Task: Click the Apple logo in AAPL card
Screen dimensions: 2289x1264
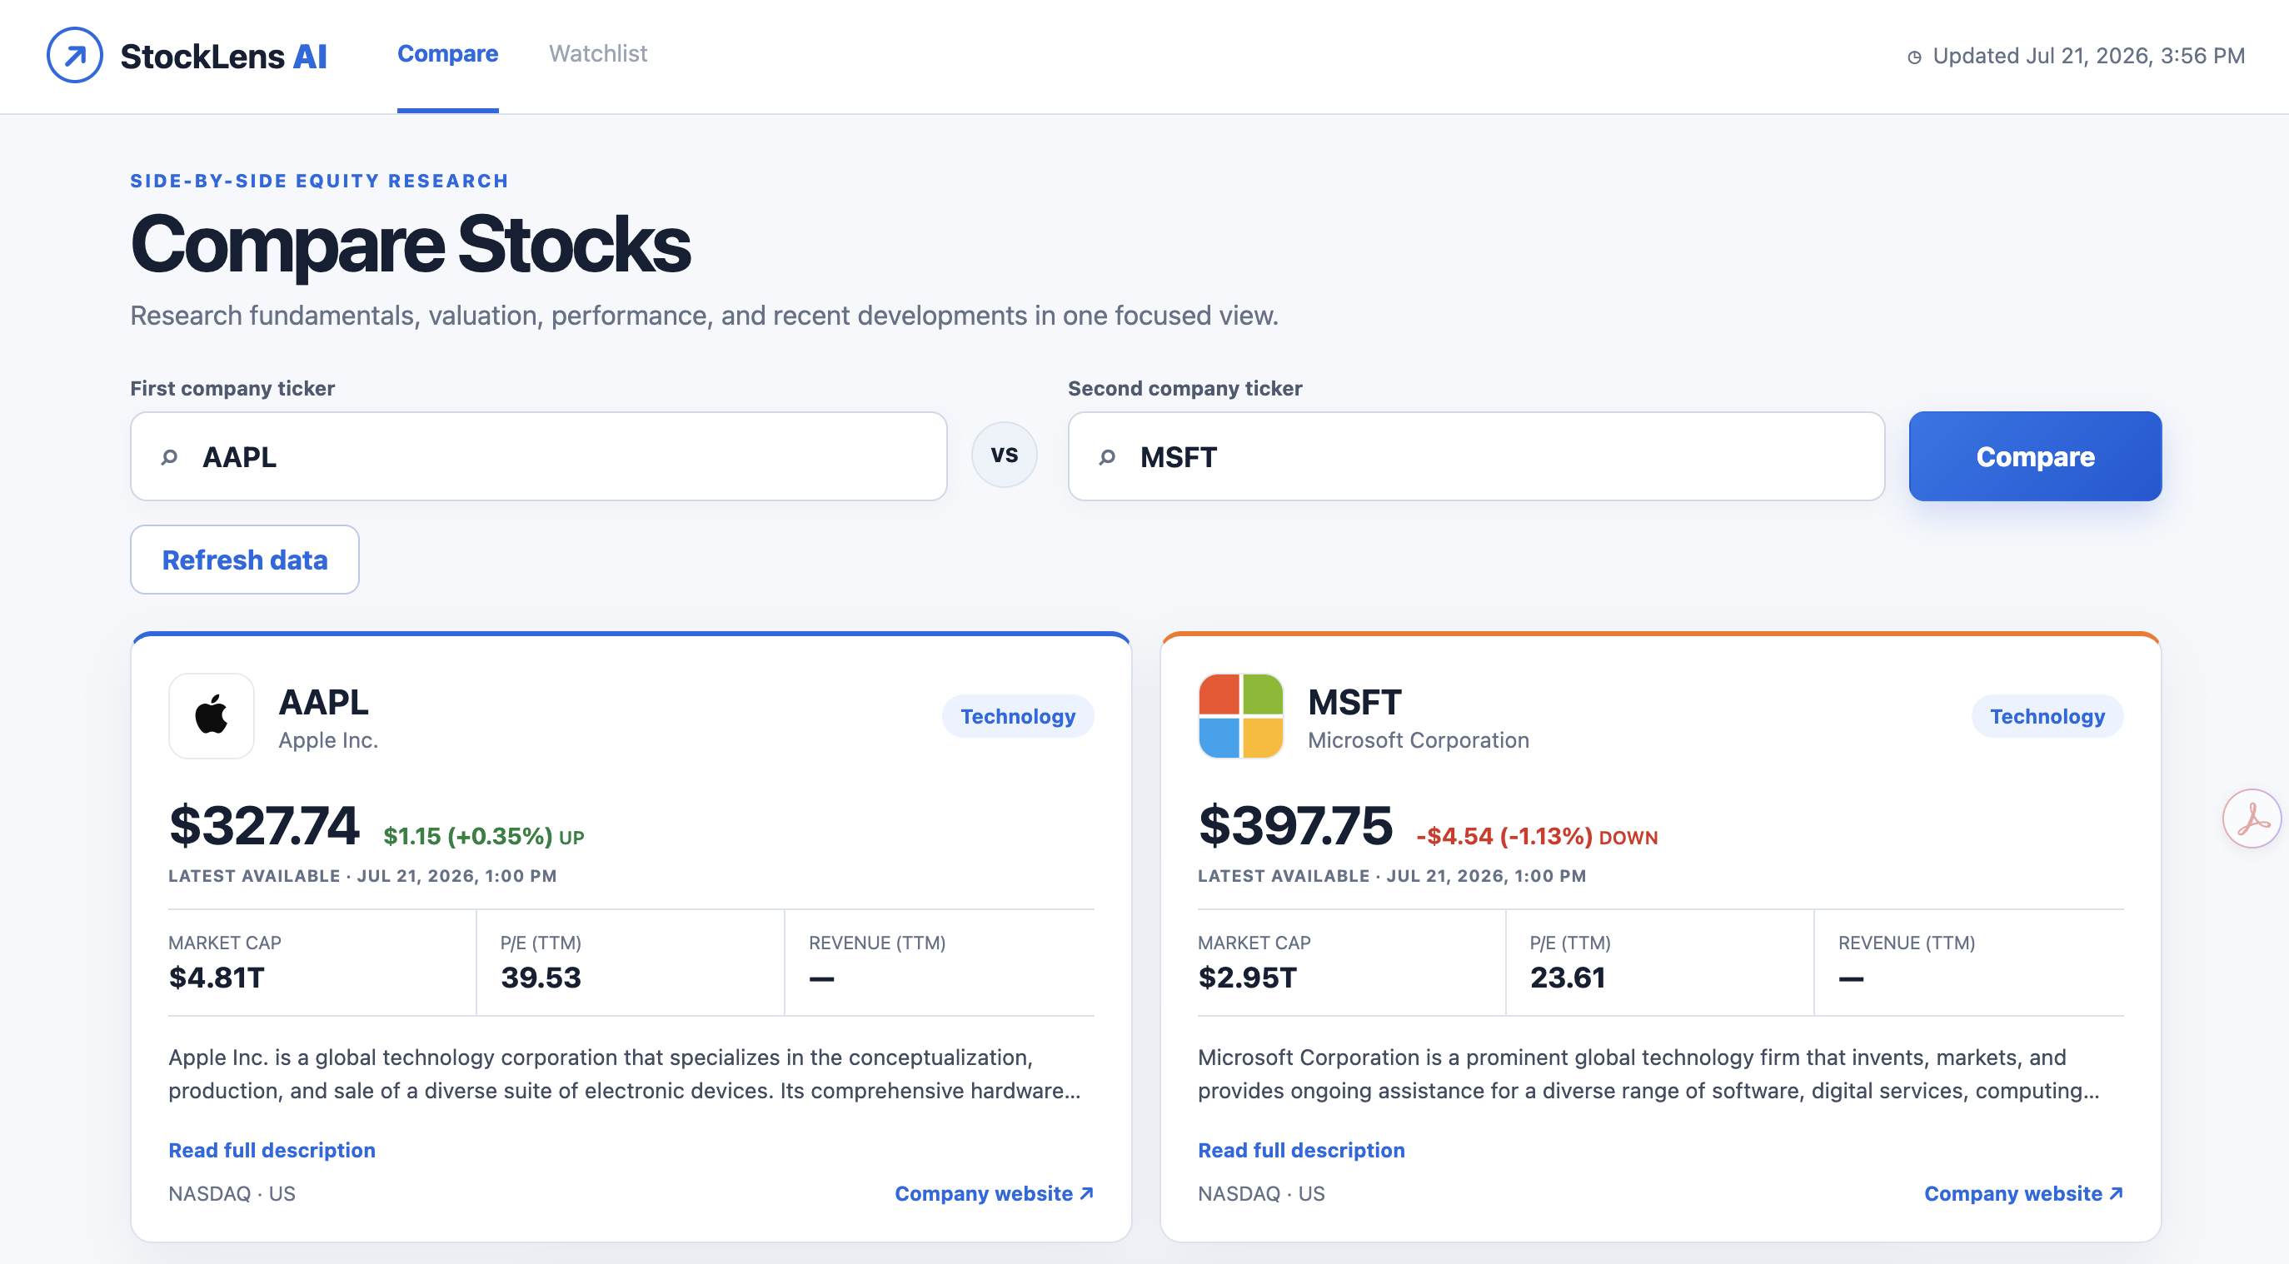Action: [212, 716]
